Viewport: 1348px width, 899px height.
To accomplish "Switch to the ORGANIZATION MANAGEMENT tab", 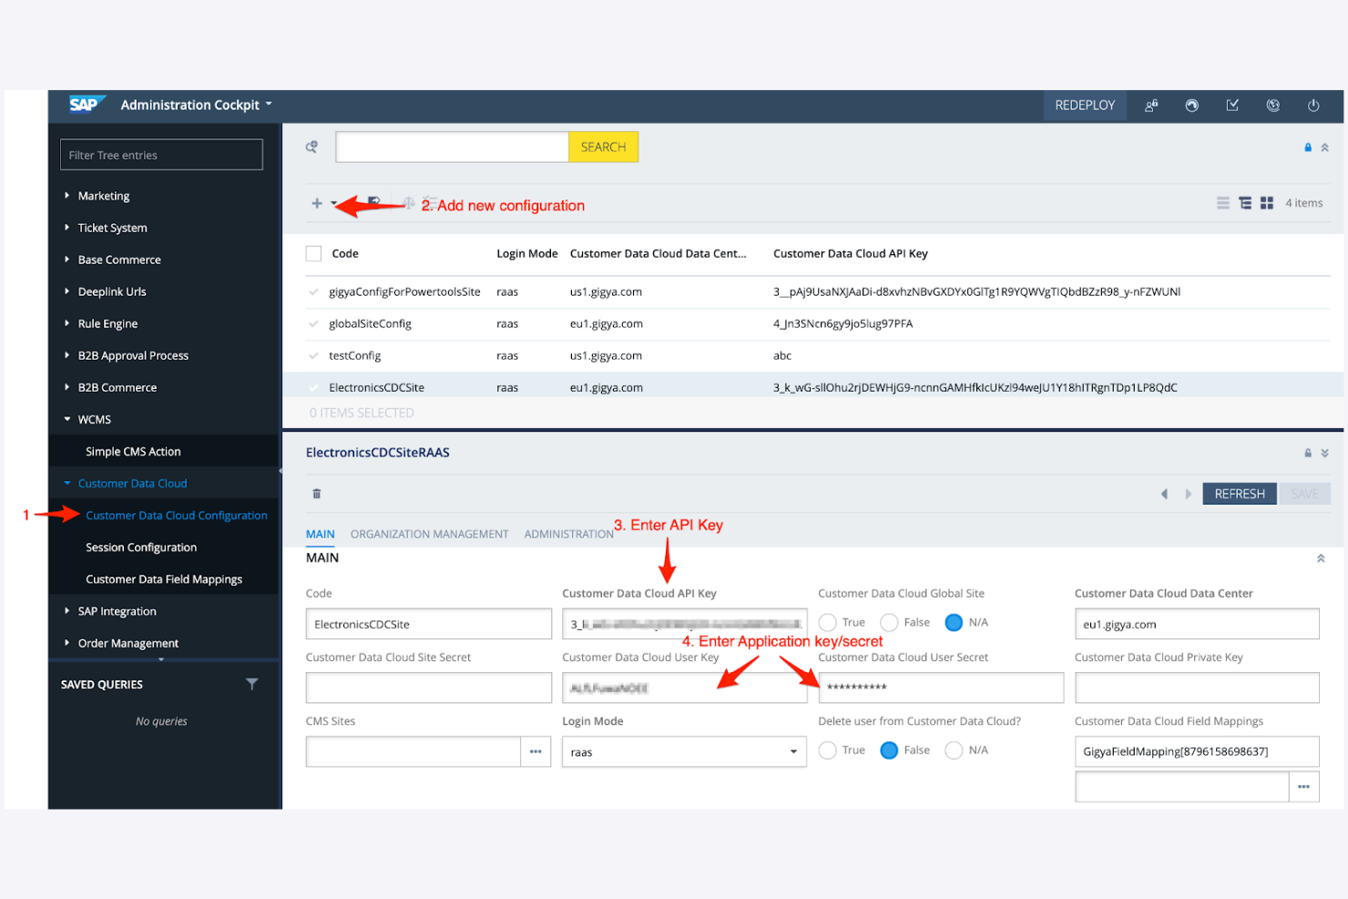I will pyautogui.click(x=429, y=534).
